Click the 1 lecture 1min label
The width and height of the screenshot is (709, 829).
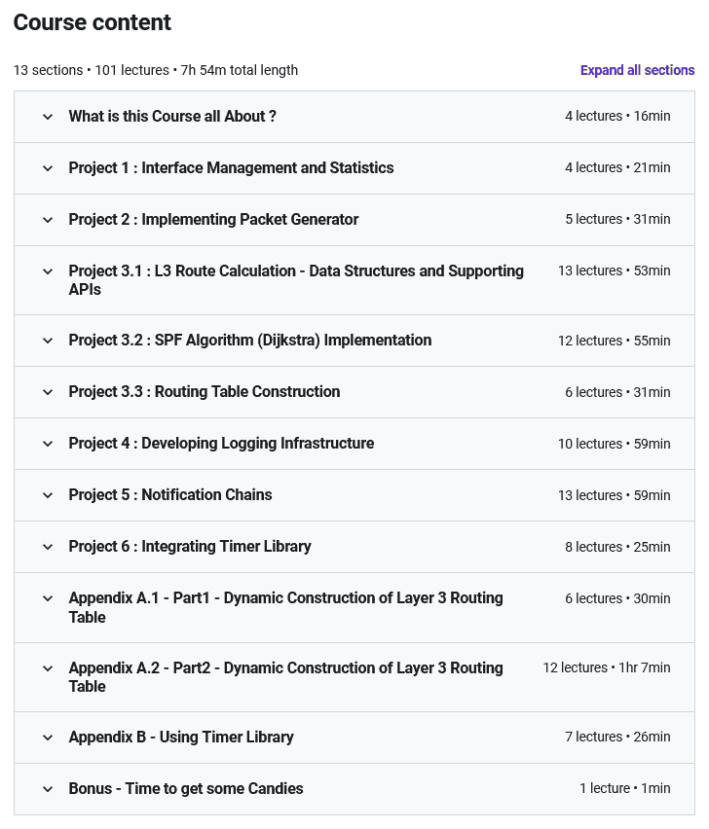[625, 788]
